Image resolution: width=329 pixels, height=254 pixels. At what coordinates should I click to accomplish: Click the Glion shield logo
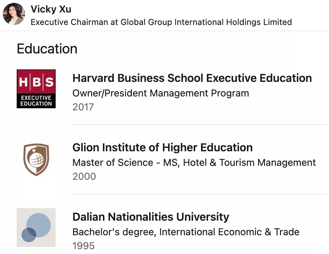36,159
